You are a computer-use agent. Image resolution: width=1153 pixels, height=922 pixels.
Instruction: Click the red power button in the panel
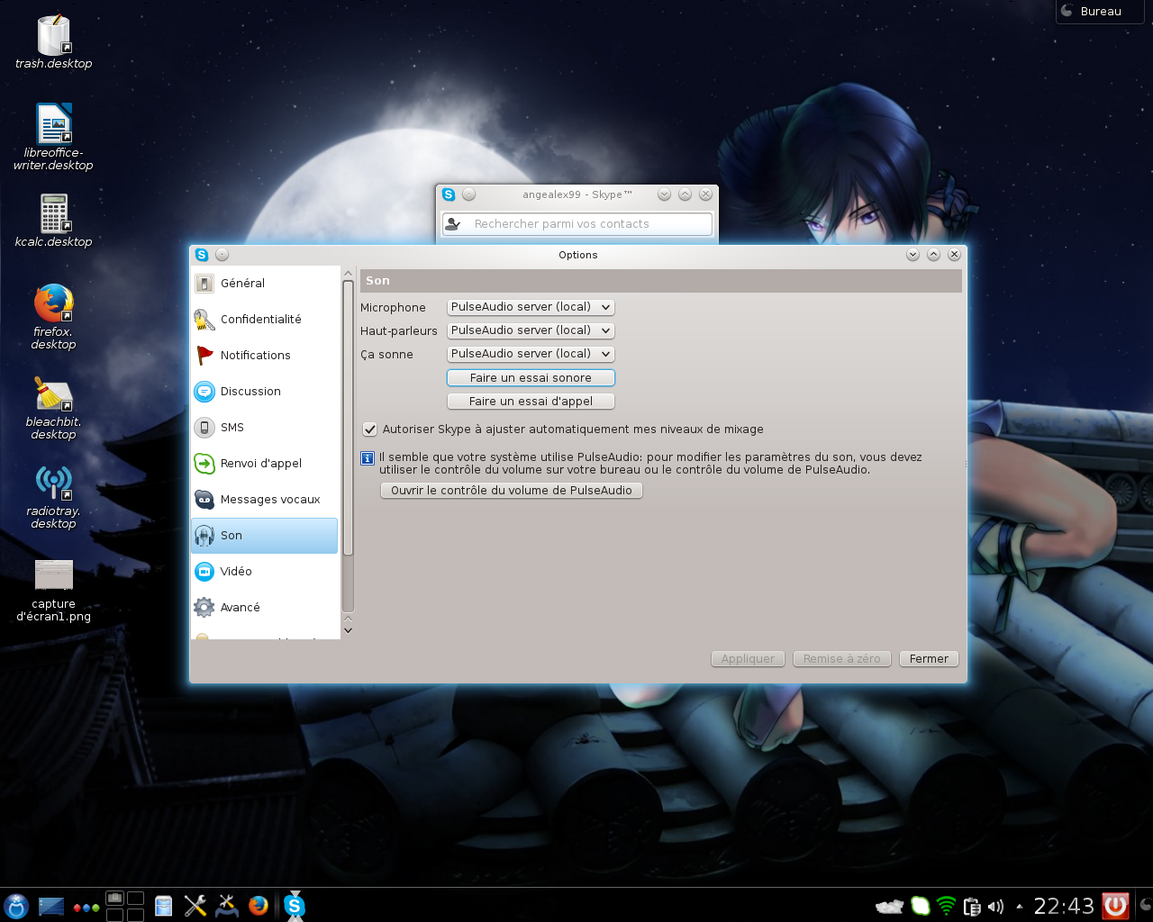(1115, 906)
